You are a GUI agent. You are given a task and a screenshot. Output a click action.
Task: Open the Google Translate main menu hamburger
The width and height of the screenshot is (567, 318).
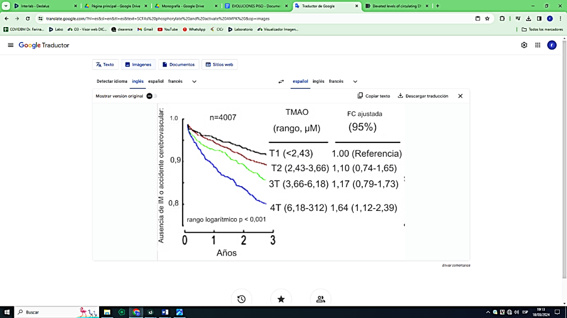tap(11, 45)
